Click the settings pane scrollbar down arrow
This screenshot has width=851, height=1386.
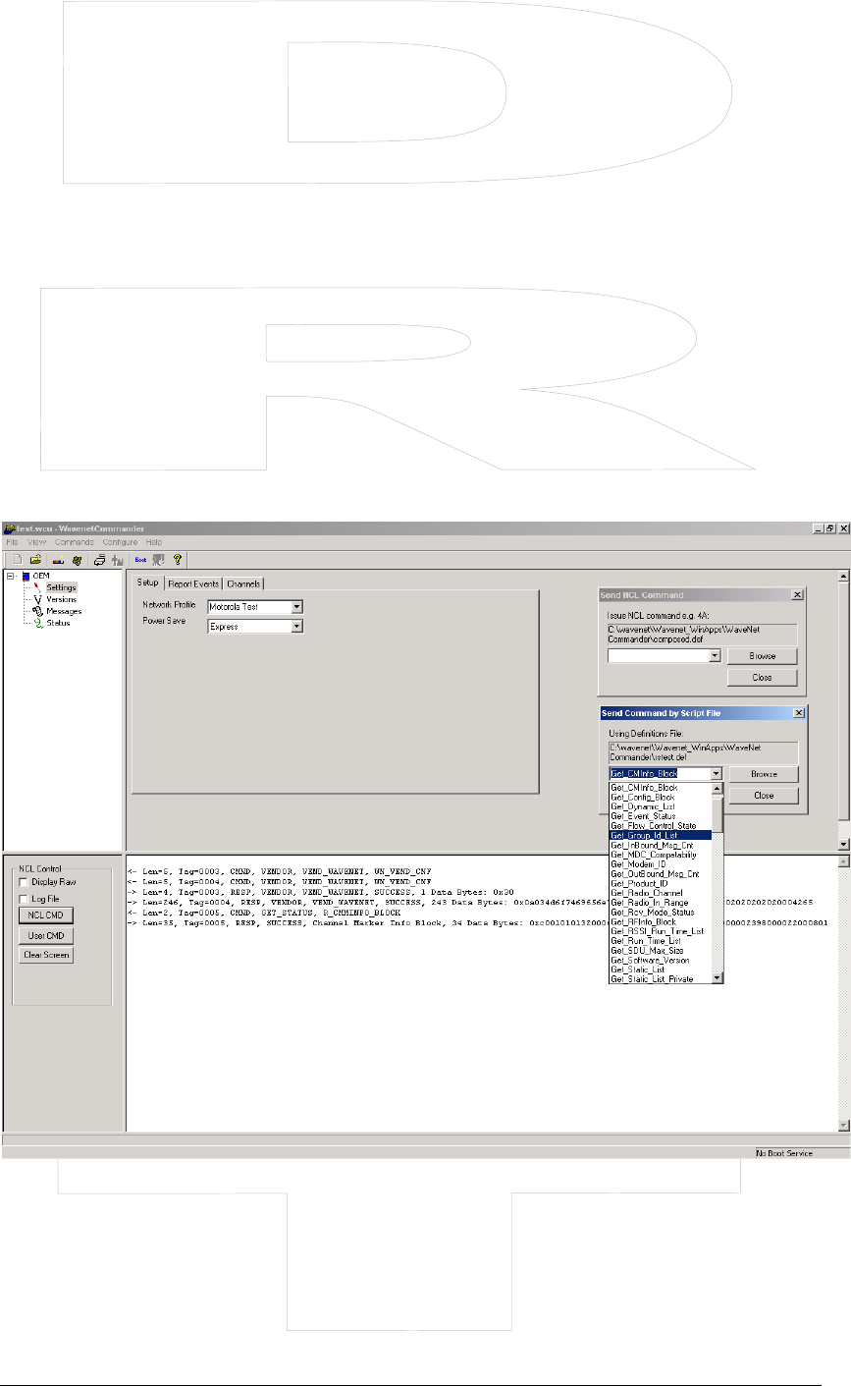(x=843, y=844)
